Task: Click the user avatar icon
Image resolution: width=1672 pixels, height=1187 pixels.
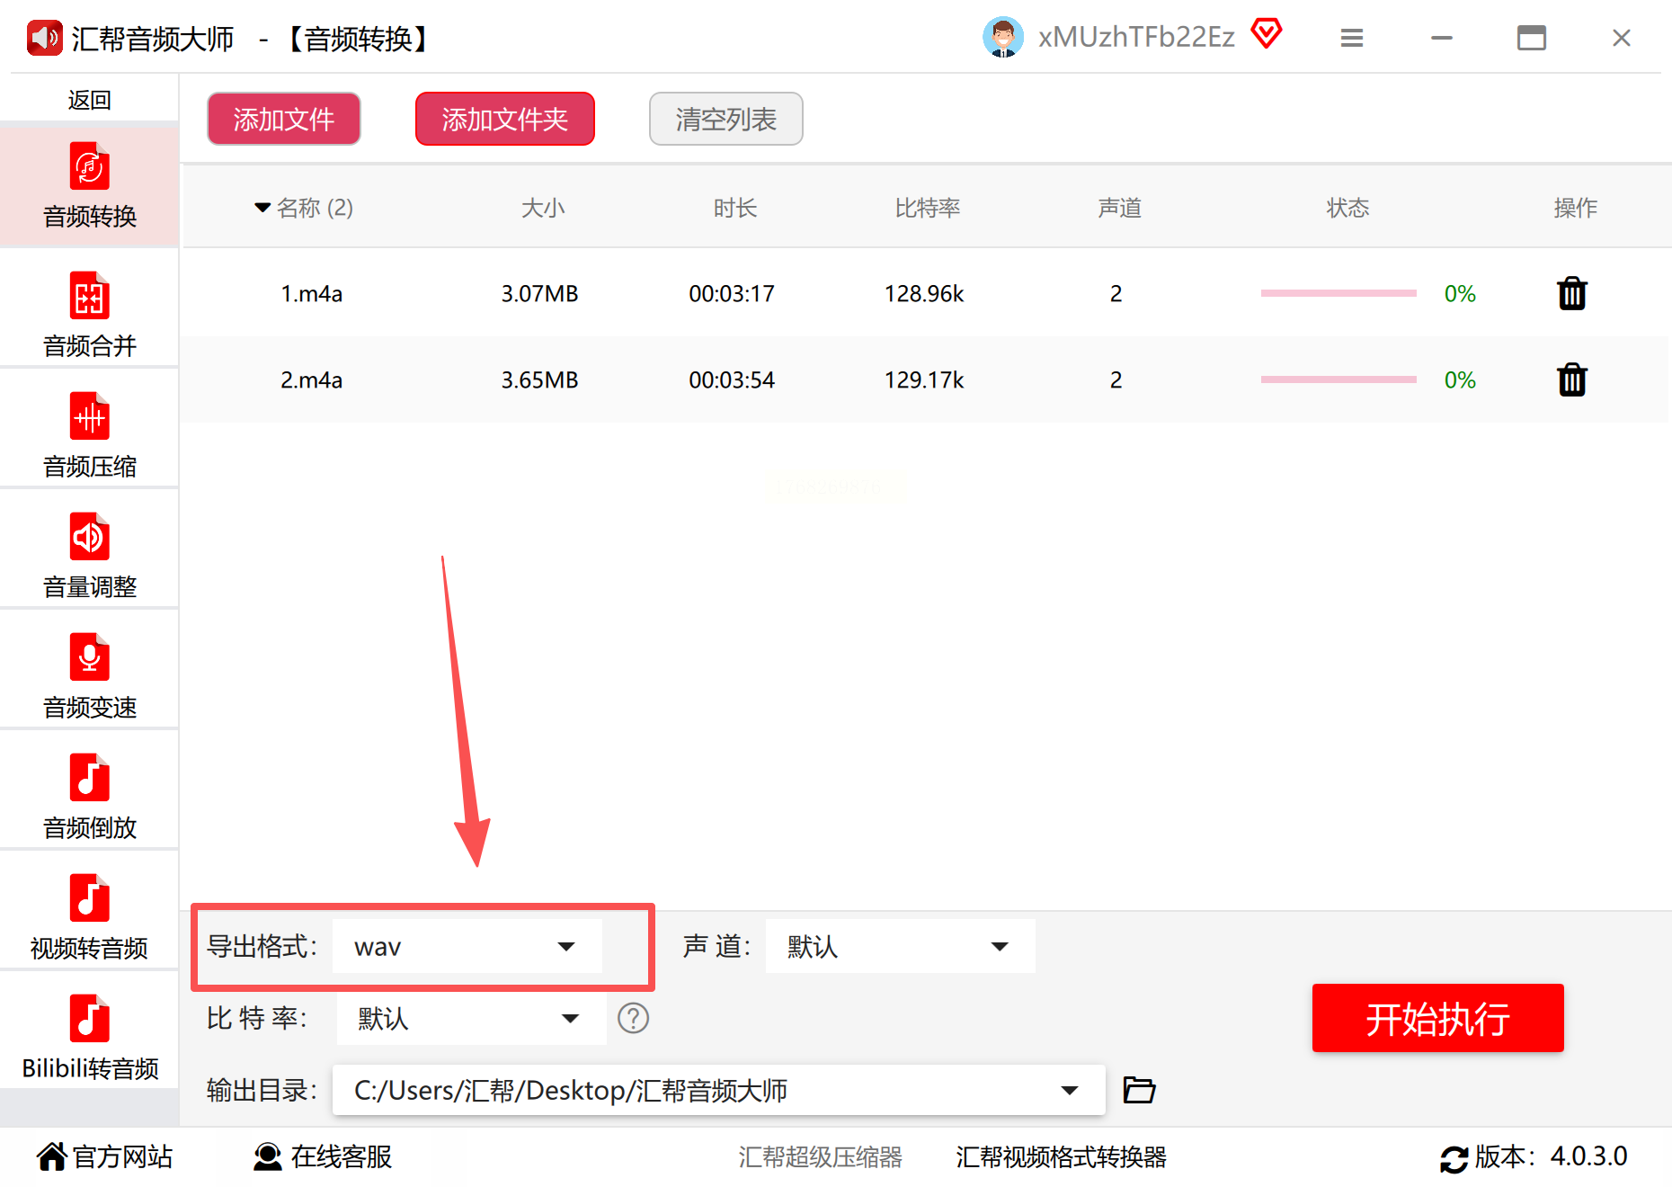Action: coord(1003,37)
